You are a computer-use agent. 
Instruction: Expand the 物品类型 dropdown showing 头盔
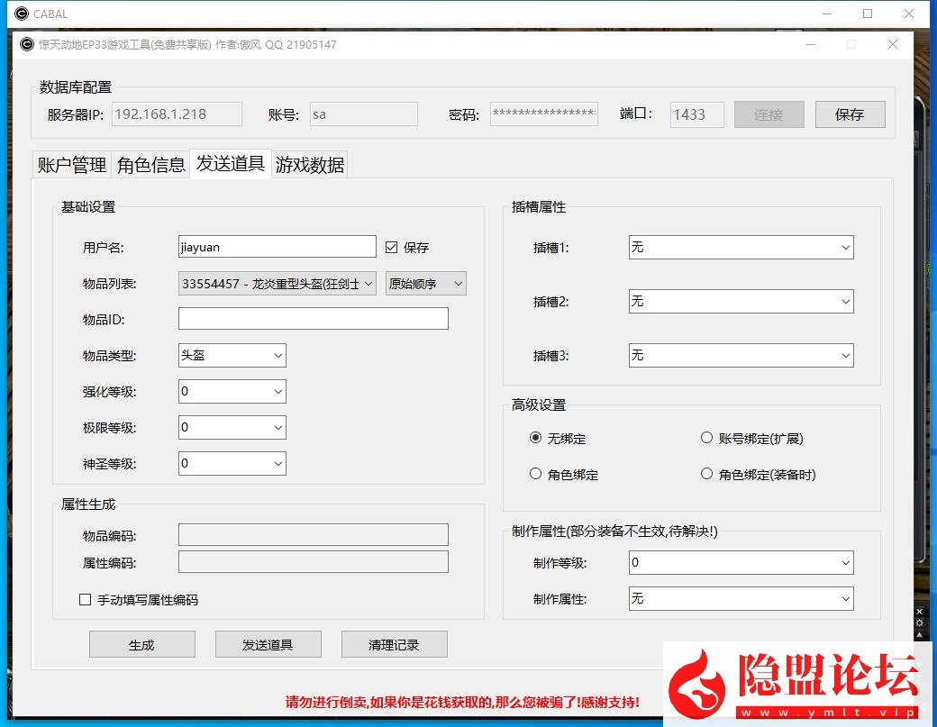[232, 356]
